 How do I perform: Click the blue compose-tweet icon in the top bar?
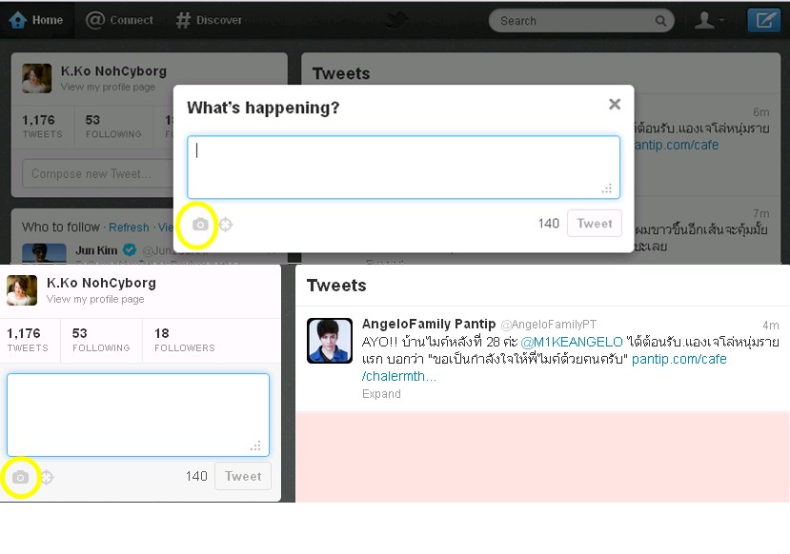pos(764,20)
